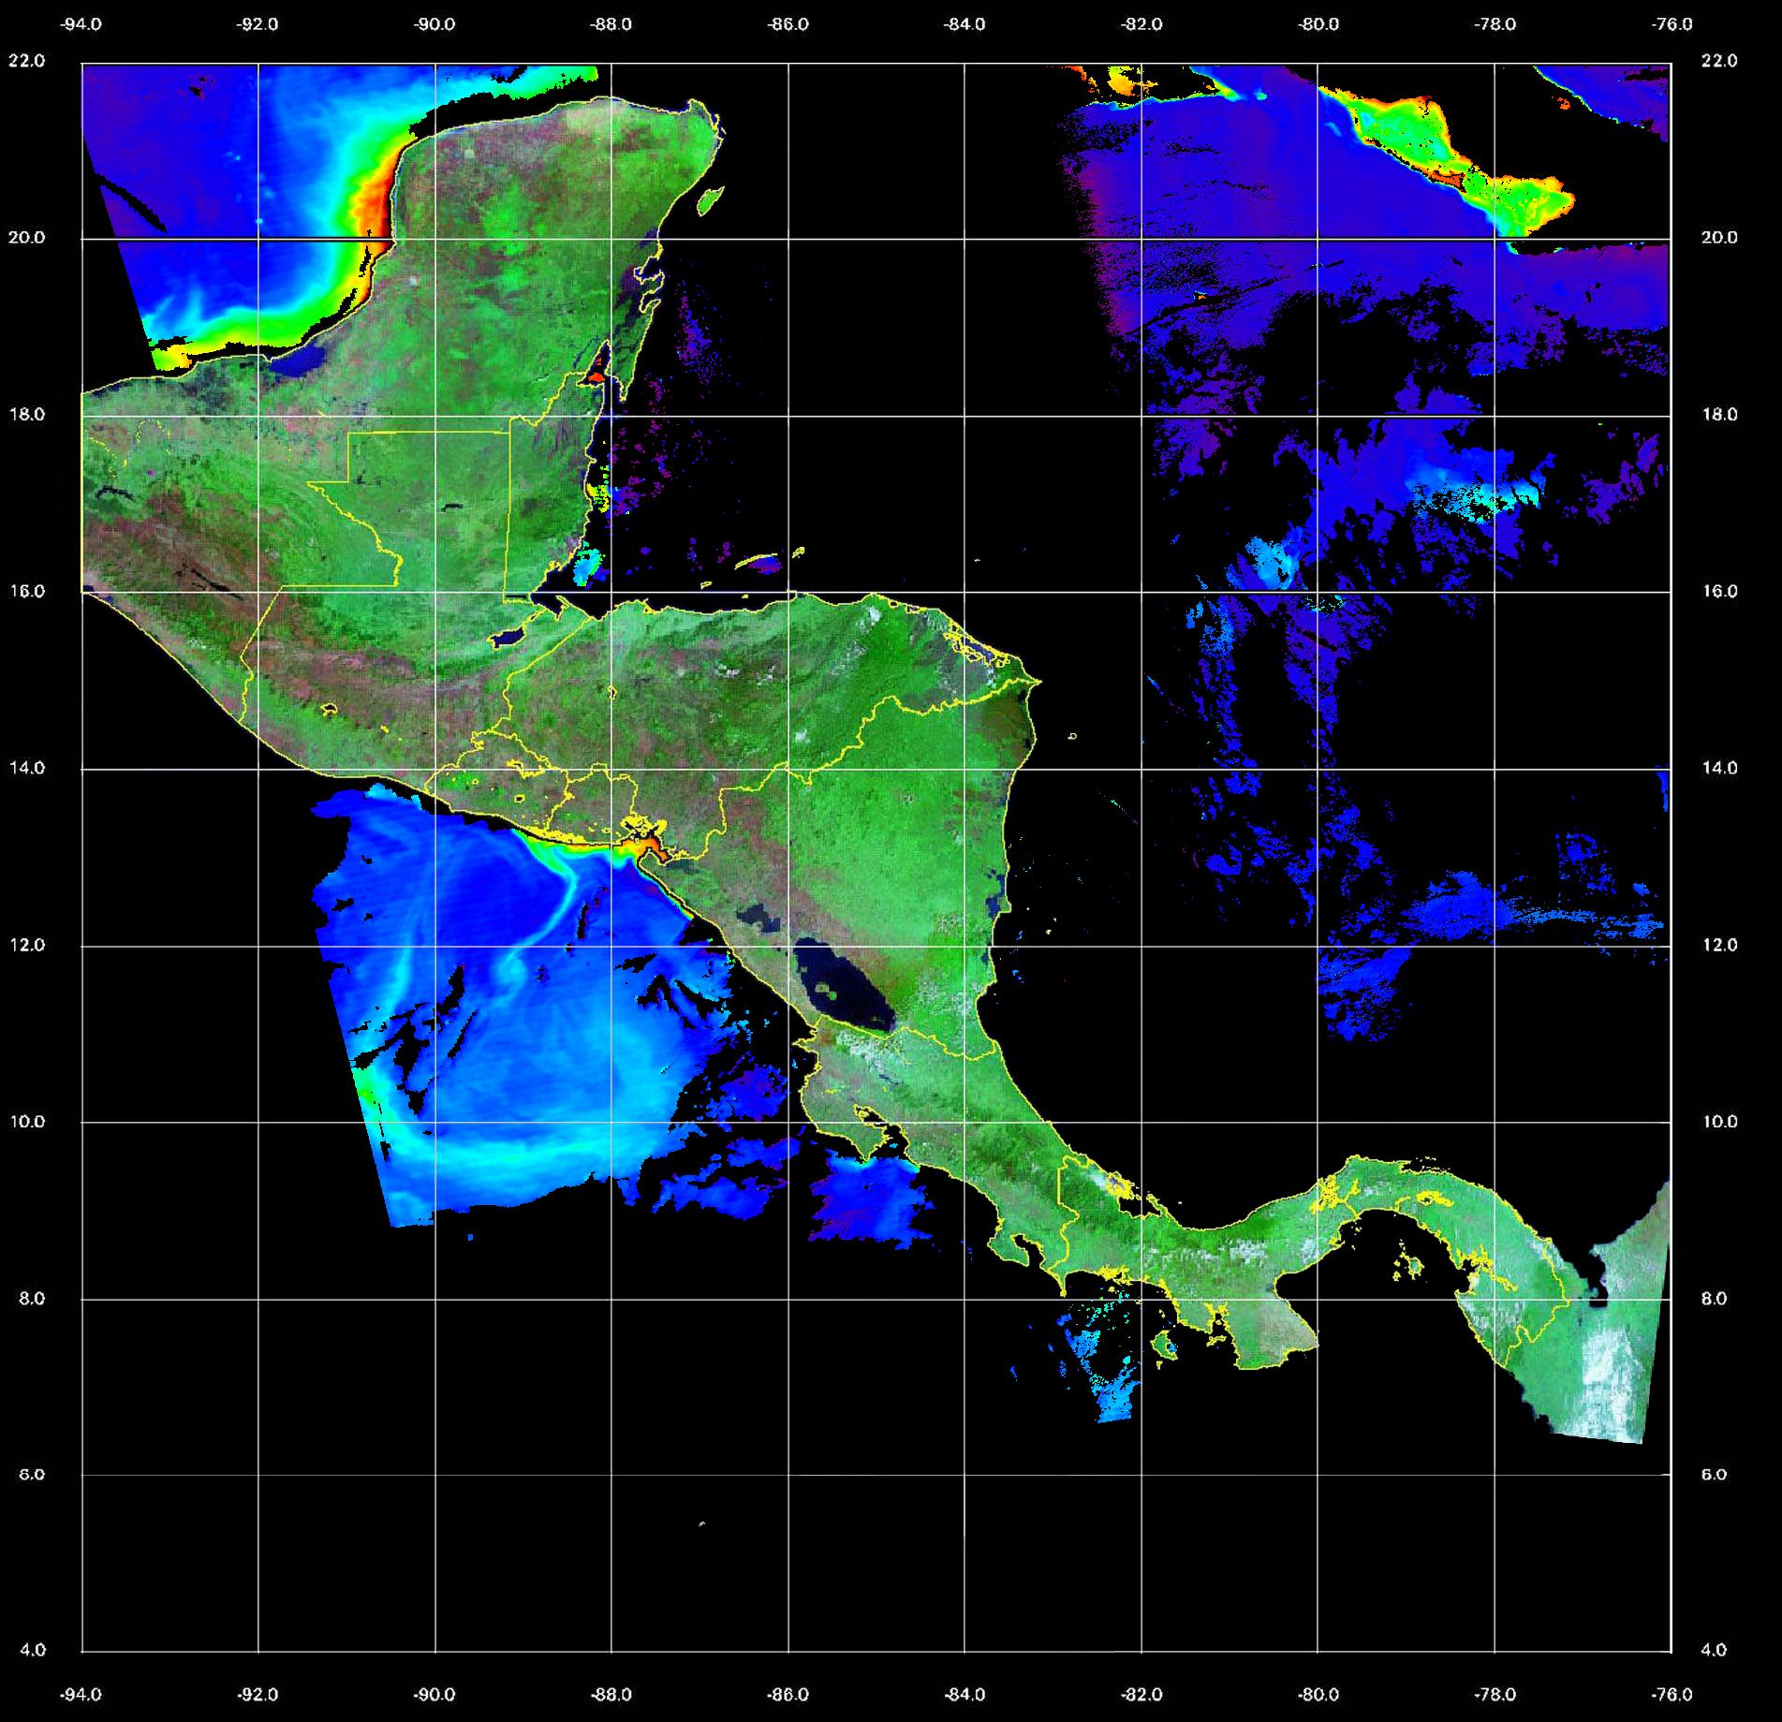Click the top axis label -86.0
Viewport: 1782px width, 1722px height.
click(788, 24)
